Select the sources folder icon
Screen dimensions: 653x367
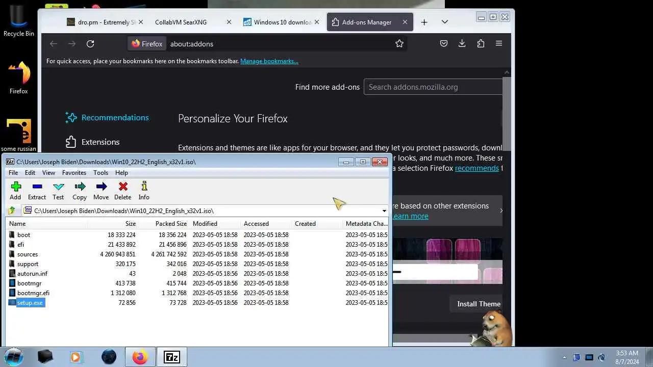coord(12,254)
